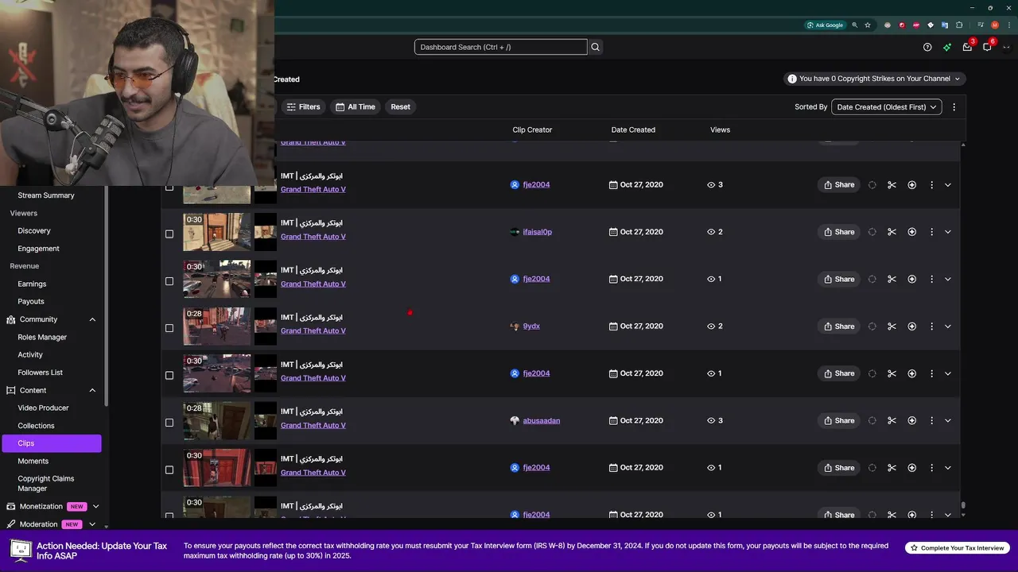Image resolution: width=1018 pixels, height=572 pixels.
Task: Click the Filters button
Action: (x=303, y=106)
